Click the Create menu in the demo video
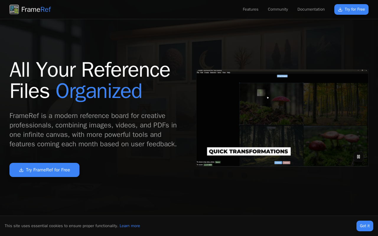This screenshot has width=378, height=236. tap(206, 73)
